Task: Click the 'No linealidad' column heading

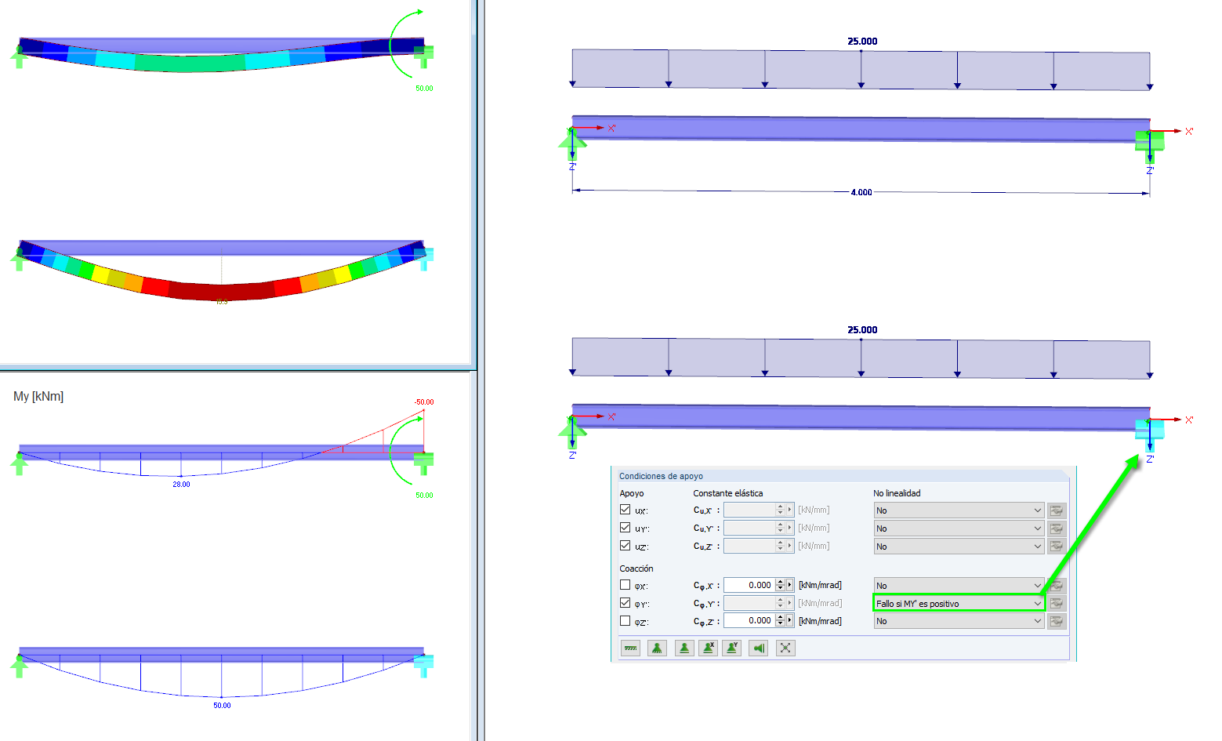Action: pos(897,493)
